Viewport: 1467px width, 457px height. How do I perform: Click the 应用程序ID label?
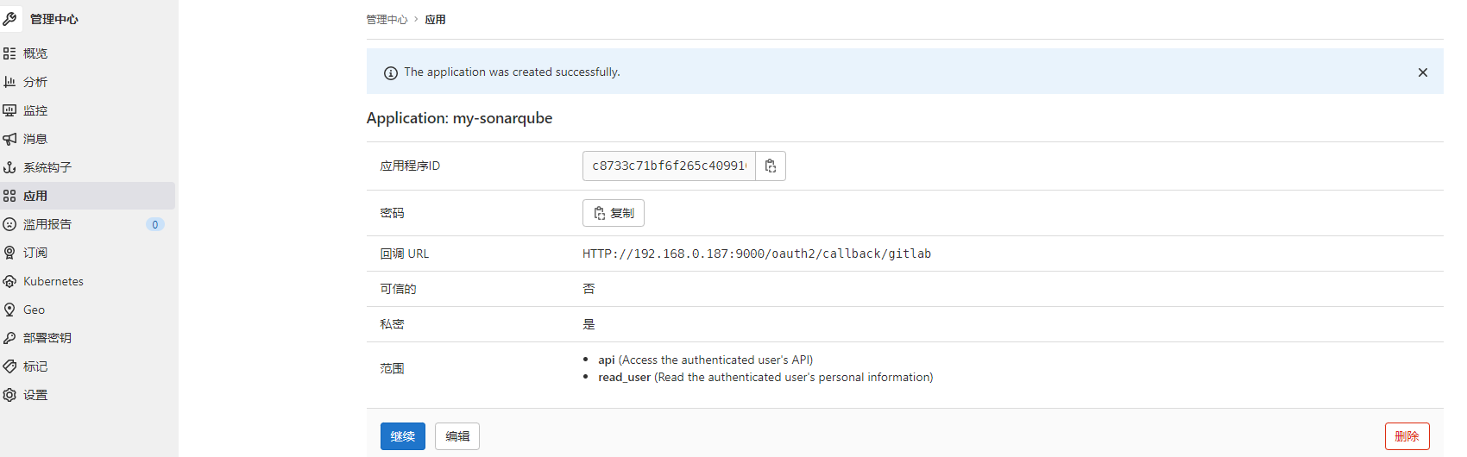point(410,166)
